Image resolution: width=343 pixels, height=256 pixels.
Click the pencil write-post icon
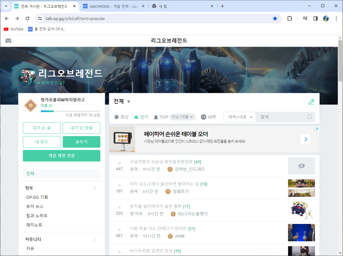click(311, 102)
